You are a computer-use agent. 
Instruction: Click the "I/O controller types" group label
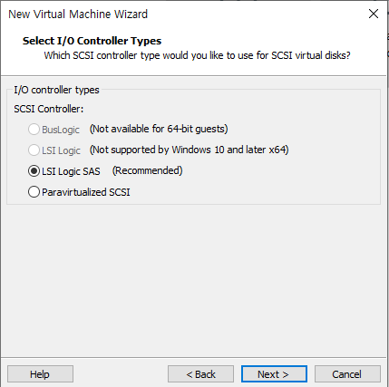click(56, 90)
